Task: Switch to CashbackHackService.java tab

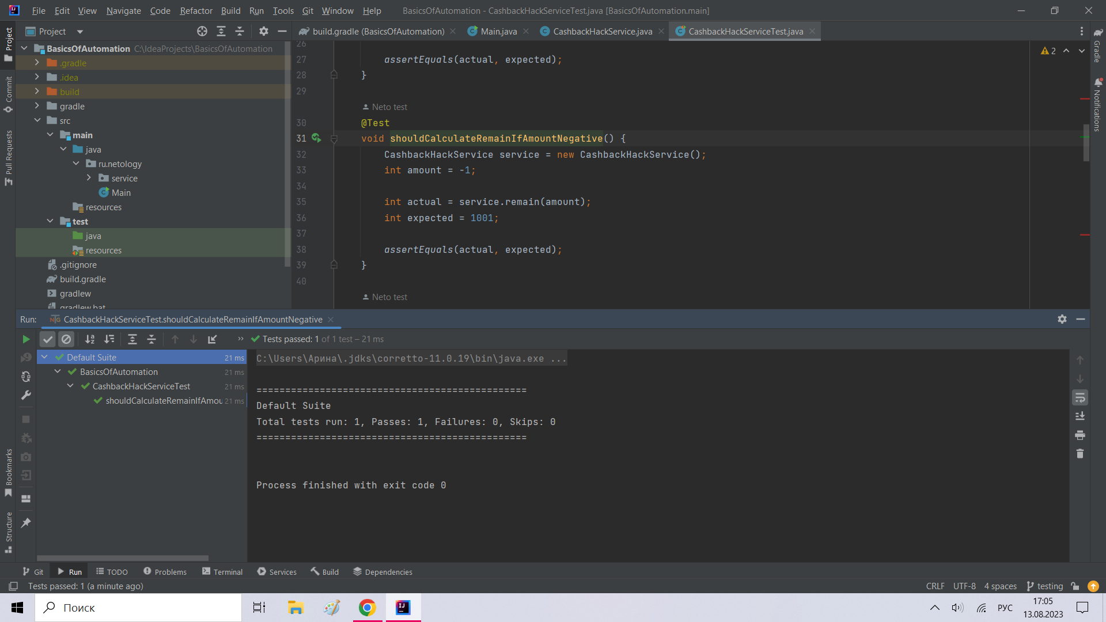Action: tap(602, 32)
